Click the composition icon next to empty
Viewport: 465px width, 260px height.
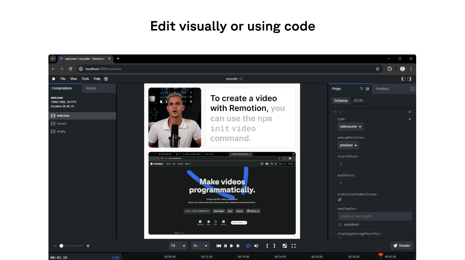(53, 131)
